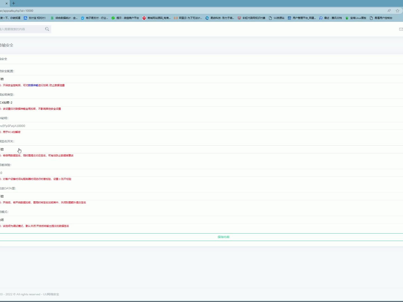Expand the 放DATA里 dropdown
The width and height of the screenshot is (403, 302).
201,196
